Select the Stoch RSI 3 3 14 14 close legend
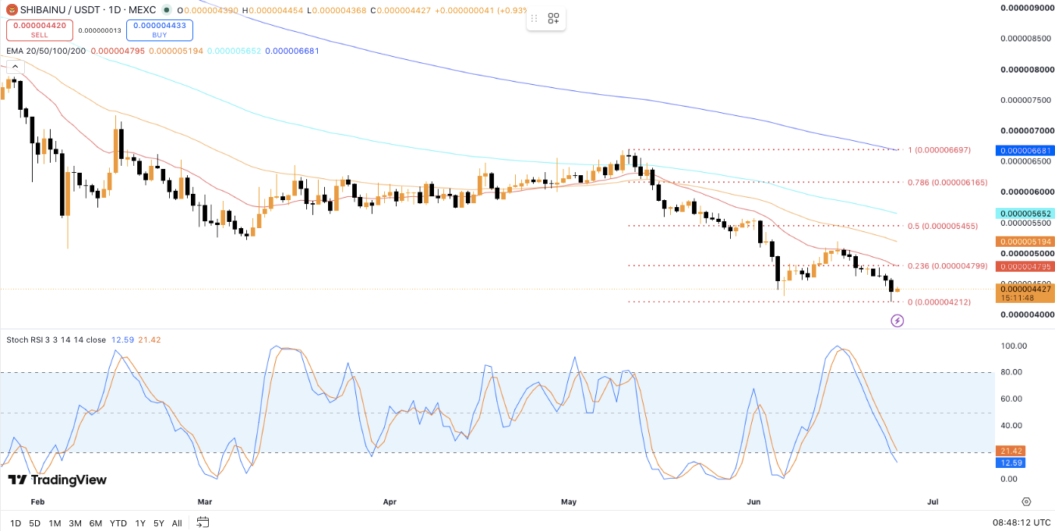 point(56,339)
